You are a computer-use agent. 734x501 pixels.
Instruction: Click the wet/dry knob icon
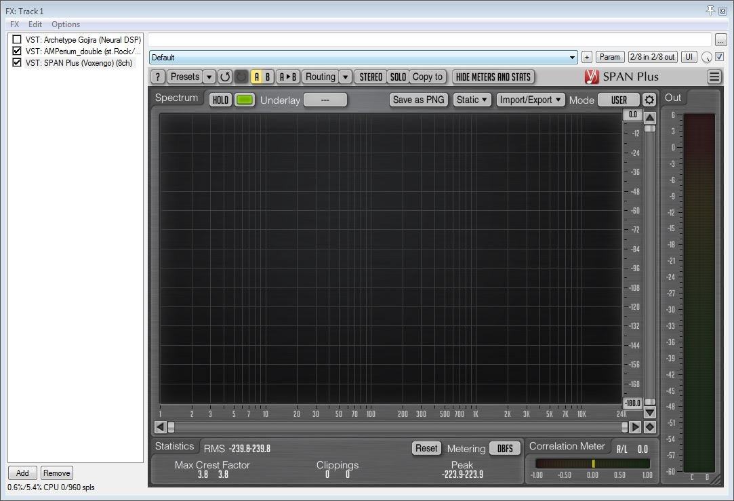(707, 57)
